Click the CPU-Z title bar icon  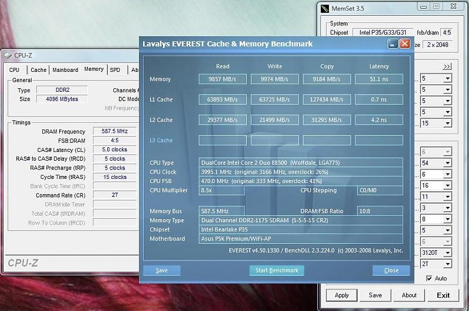tap(8, 56)
